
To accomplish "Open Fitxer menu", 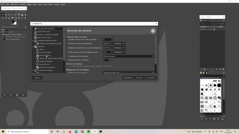I will pos(3,4).
